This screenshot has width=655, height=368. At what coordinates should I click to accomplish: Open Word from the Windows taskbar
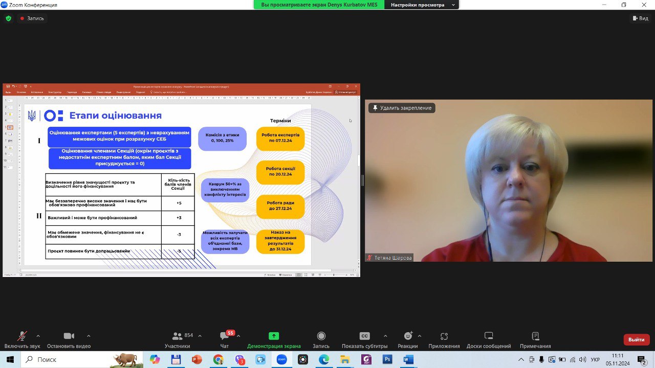(x=408, y=359)
